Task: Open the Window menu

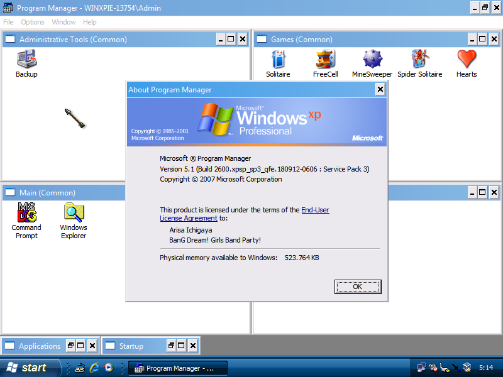Action: [64, 22]
